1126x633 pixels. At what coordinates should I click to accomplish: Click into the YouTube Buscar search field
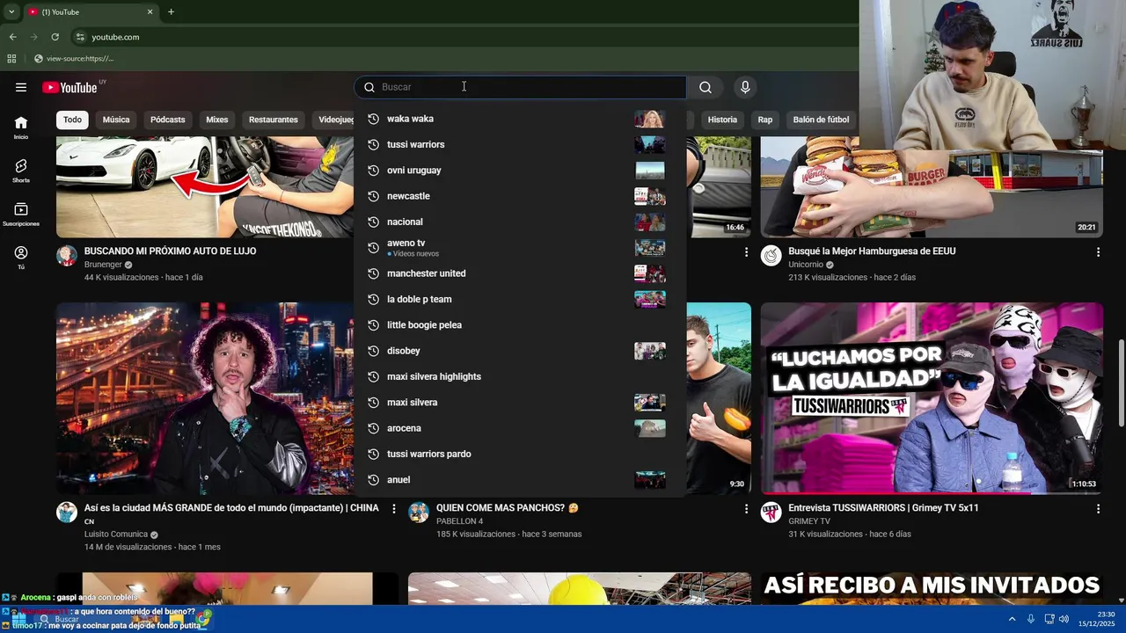(520, 87)
